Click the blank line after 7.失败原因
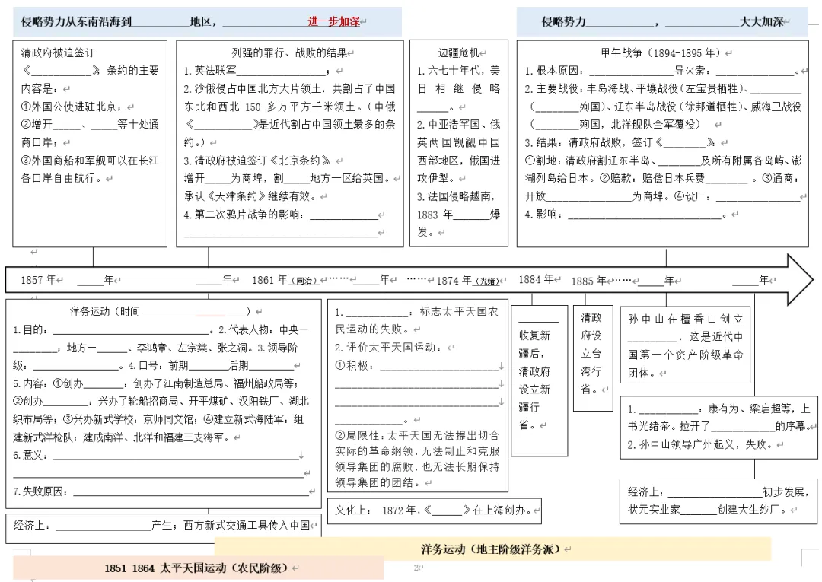822x582 pixels. 191,491
